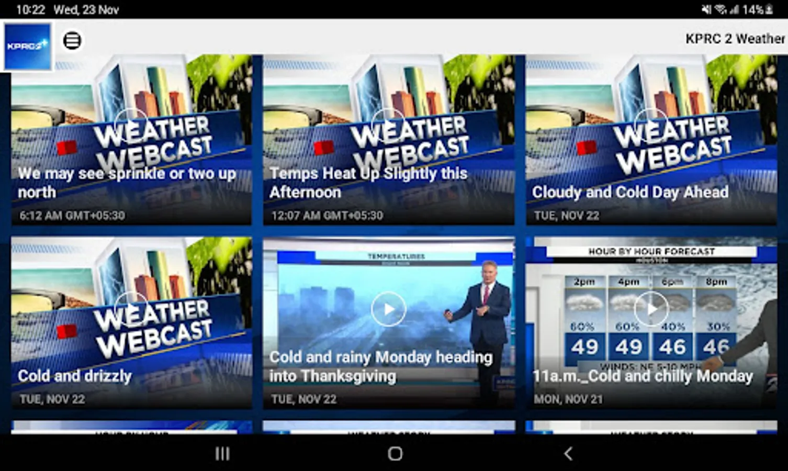This screenshot has height=471, width=788.
Task: Play '11a.m._Cold and chilly Monday' video
Action: [651, 309]
